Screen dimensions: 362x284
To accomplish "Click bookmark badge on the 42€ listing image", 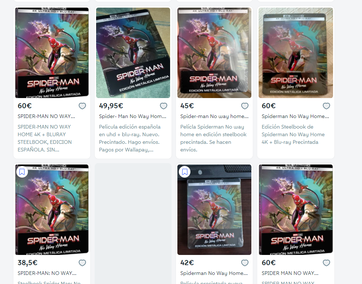I will [185, 172].
